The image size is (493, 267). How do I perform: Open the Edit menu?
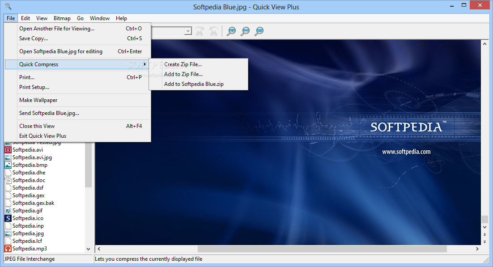25,18
